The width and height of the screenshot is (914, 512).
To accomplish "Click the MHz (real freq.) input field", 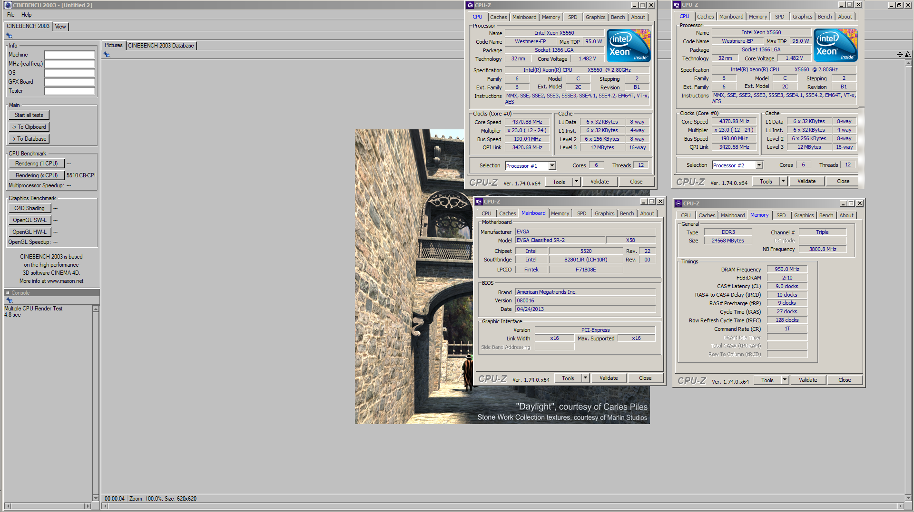I will pos(69,64).
